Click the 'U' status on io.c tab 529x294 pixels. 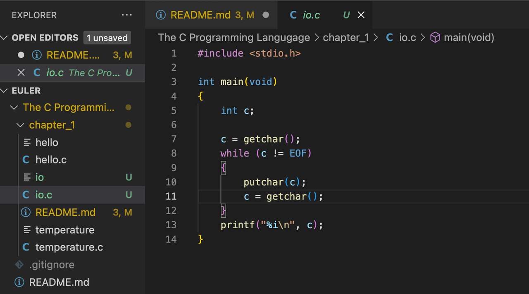tap(346, 15)
